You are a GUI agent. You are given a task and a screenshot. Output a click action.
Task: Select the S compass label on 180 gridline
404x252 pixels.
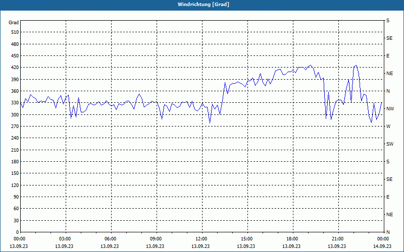coord(388,162)
